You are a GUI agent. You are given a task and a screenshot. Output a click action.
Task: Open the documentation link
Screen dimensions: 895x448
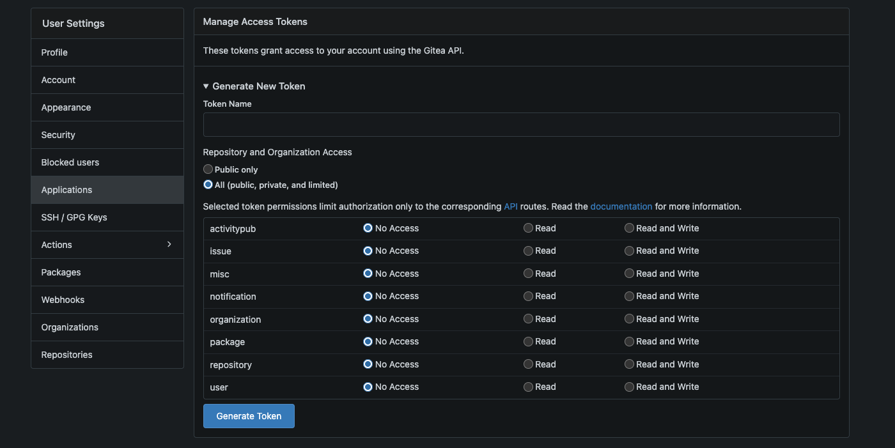tap(621, 206)
